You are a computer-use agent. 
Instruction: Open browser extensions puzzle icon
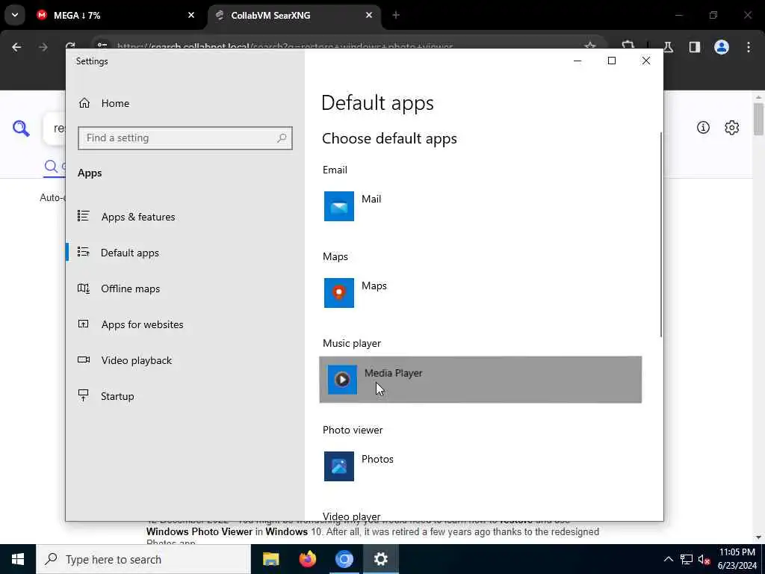coord(628,46)
